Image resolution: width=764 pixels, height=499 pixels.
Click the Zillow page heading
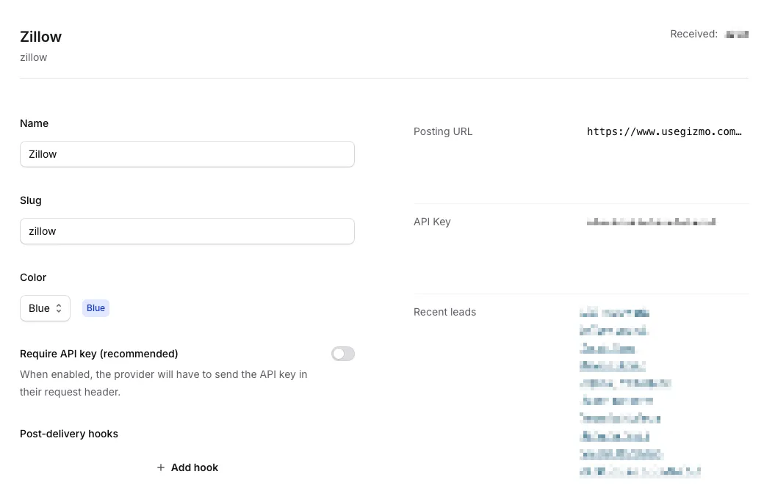(41, 37)
